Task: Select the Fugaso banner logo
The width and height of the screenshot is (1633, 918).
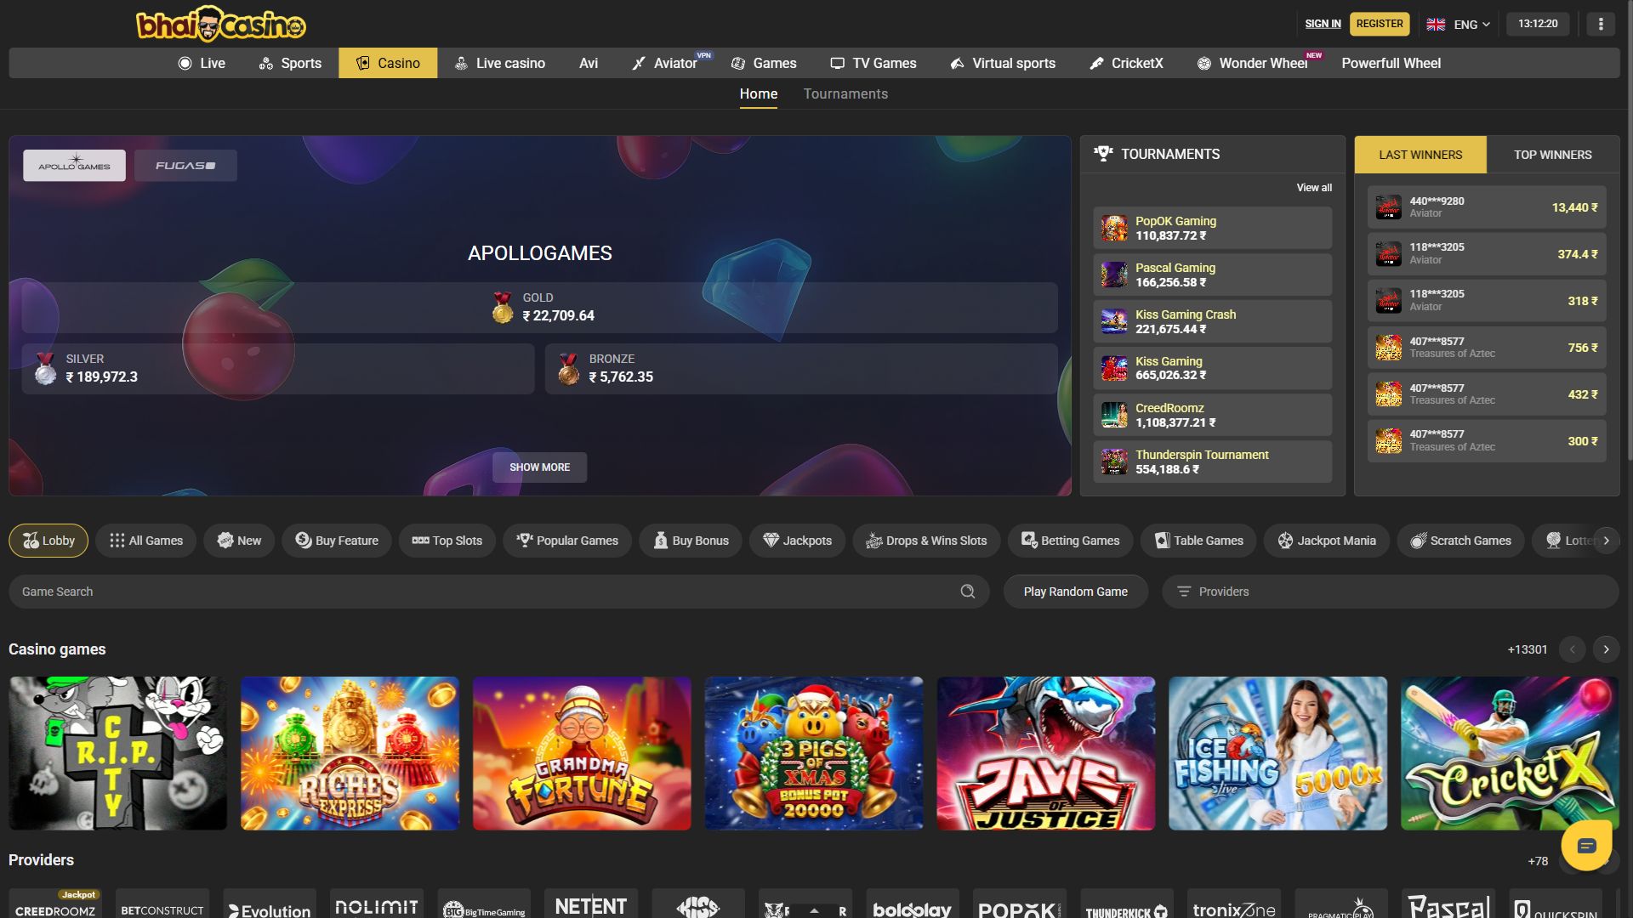Action: click(x=185, y=166)
